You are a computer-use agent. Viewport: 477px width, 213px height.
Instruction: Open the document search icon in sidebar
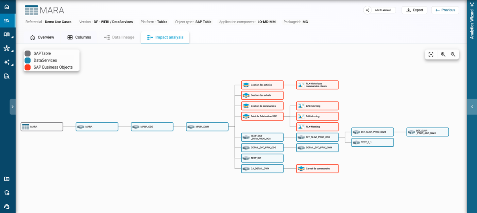pos(7,76)
